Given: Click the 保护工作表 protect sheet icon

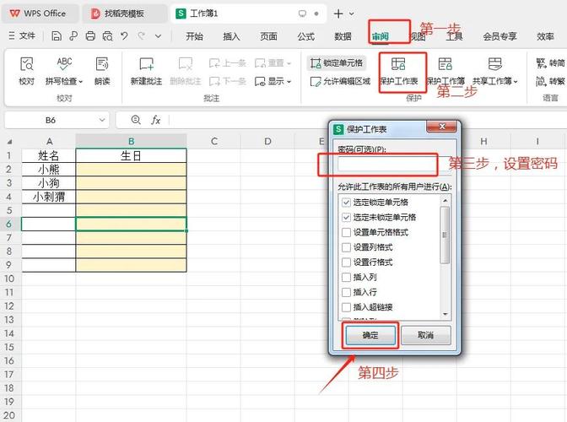Looking at the screenshot, I should coord(398,64).
